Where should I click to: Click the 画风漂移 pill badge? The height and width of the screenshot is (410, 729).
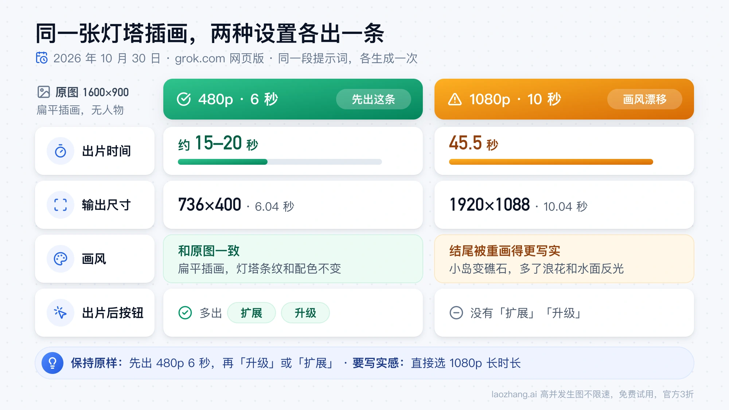pyautogui.click(x=645, y=99)
